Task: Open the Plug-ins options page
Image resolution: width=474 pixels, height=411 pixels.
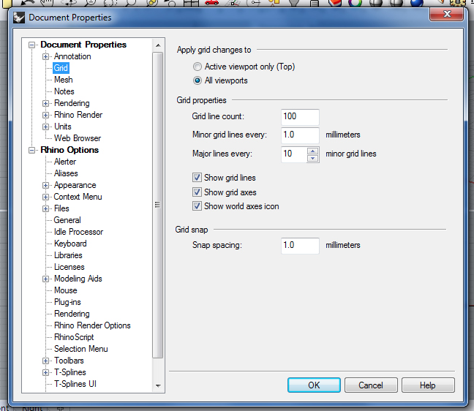Action: pos(67,302)
